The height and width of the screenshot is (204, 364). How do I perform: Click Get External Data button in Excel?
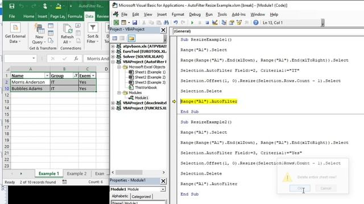(x=15, y=33)
